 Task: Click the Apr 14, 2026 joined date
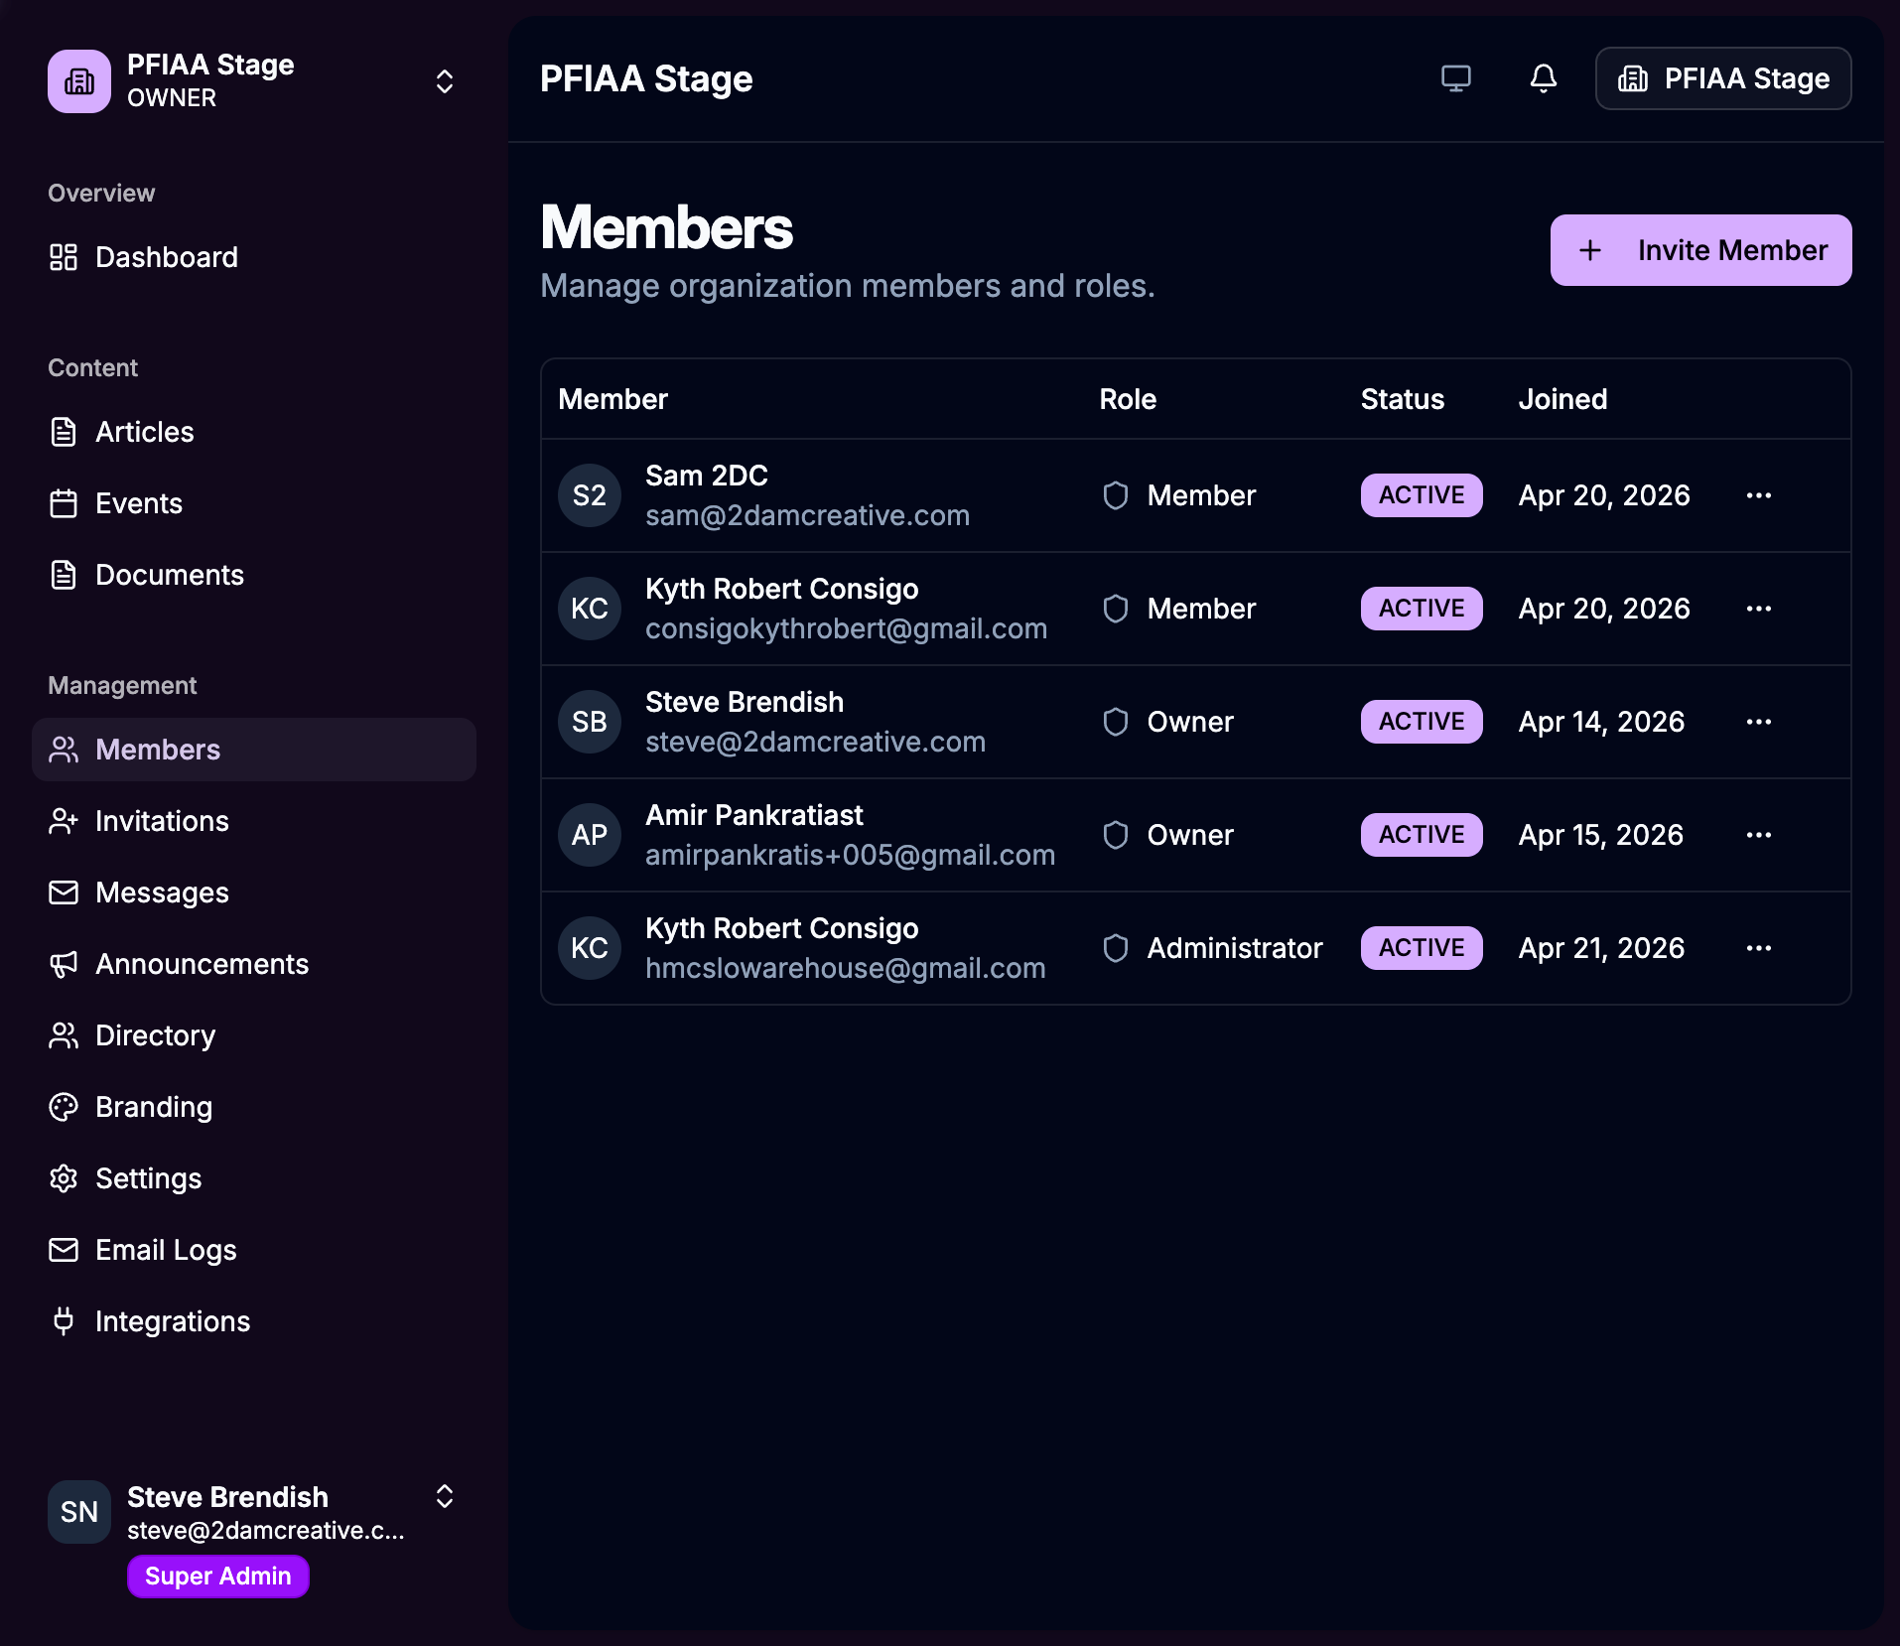pyautogui.click(x=1601, y=722)
